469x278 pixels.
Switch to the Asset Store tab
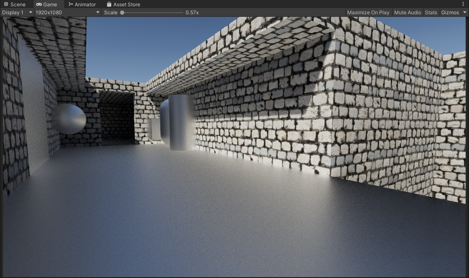(x=126, y=4)
